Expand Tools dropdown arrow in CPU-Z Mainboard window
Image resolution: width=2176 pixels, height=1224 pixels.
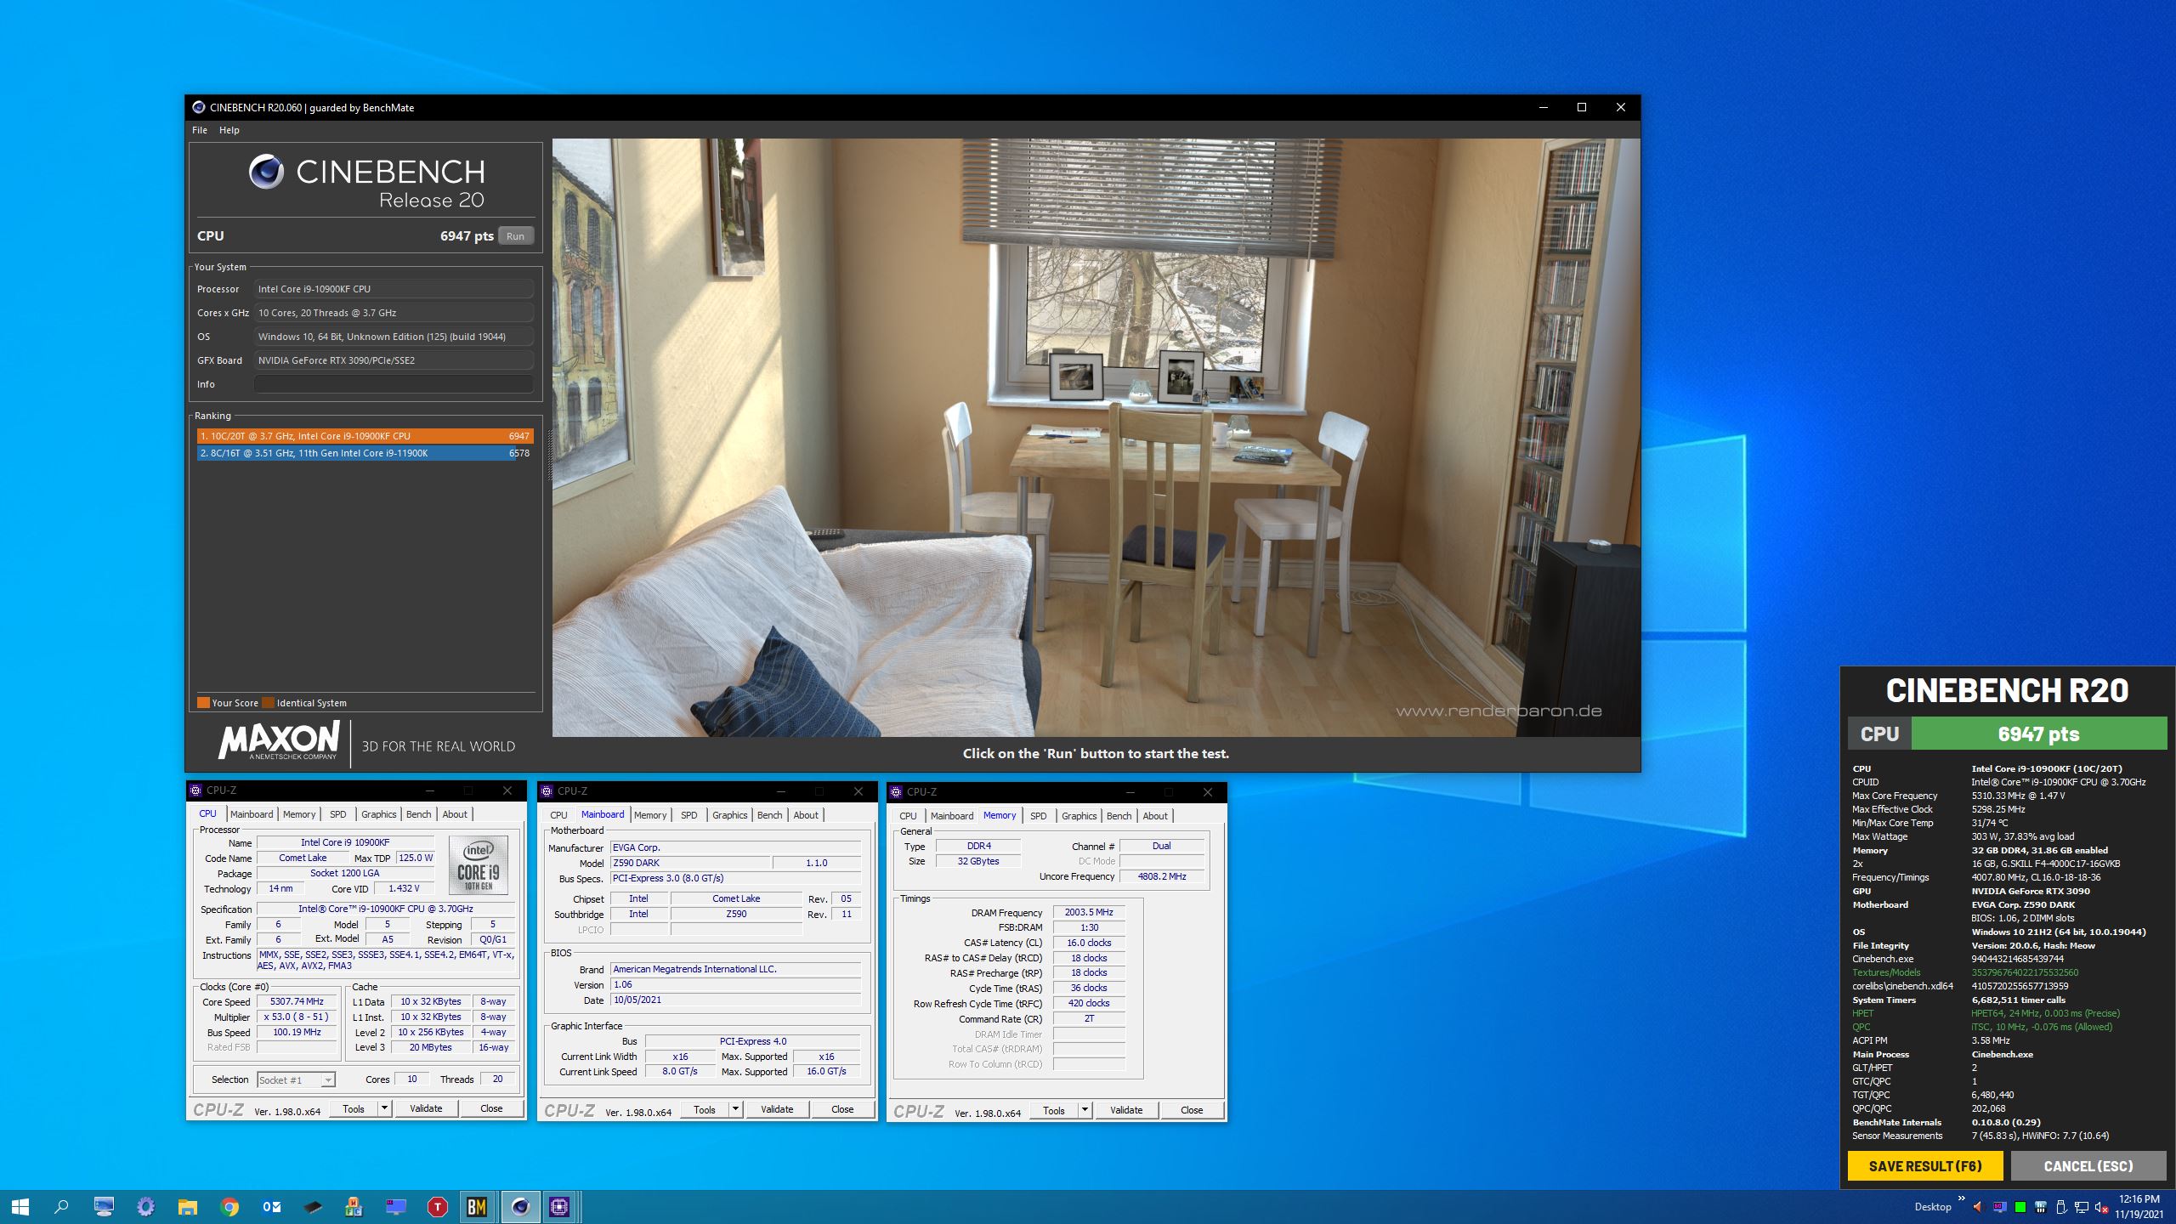click(x=735, y=1109)
